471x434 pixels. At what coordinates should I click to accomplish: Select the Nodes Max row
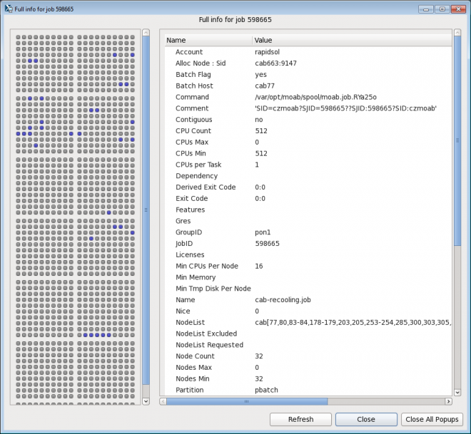click(x=308, y=368)
